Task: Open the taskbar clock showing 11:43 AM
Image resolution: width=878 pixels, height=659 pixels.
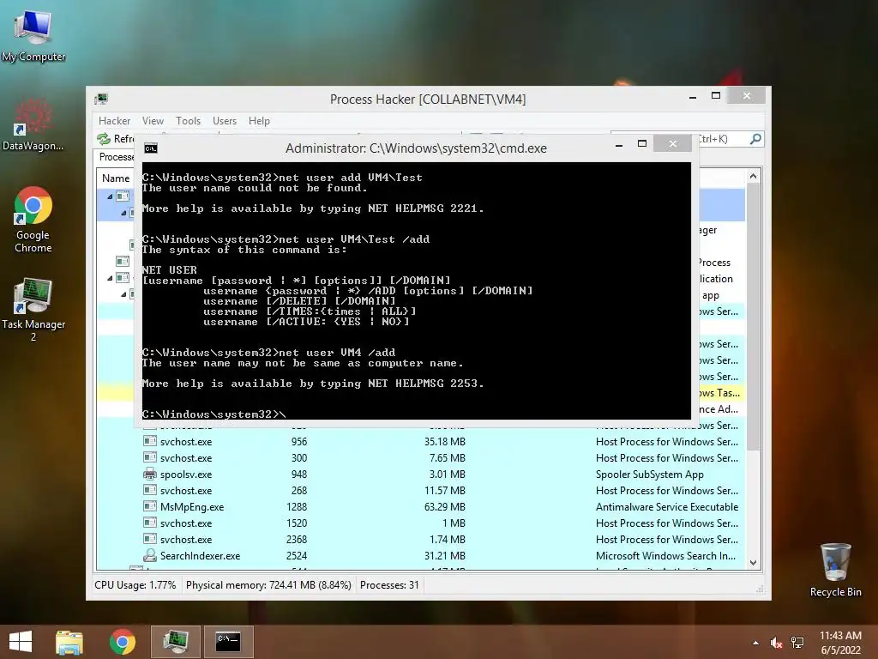Action: (x=840, y=643)
